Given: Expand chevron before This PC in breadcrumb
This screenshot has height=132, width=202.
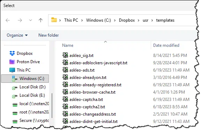Looking at the screenshot, I should pos(60,20).
